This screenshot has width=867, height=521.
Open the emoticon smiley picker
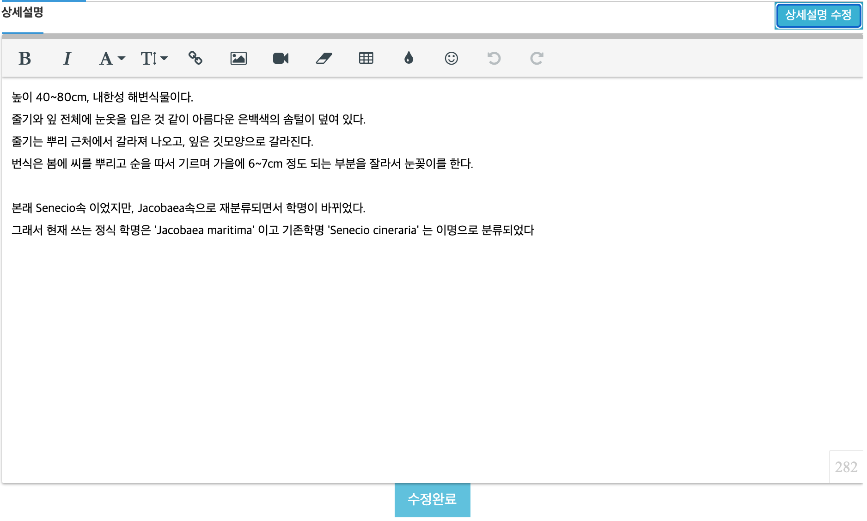coord(451,58)
